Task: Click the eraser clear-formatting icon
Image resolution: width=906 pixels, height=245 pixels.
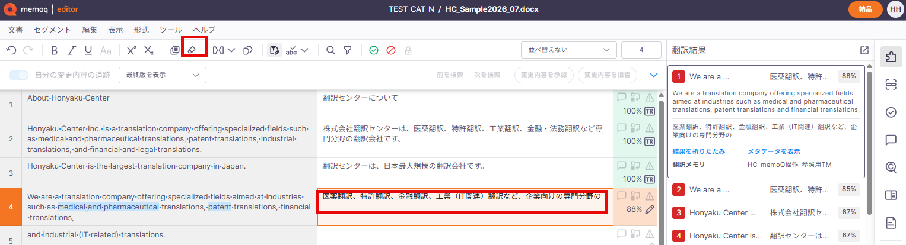Action: pos(191,50)
